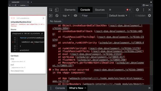Click the 1 hidden messages label

140,16
